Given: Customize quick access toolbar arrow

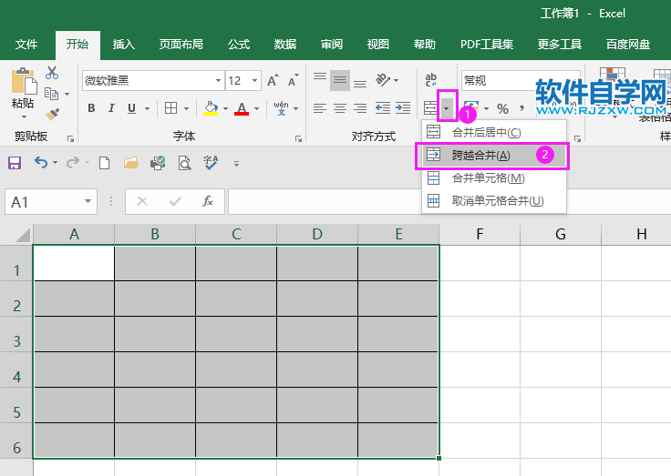Looking at the screenshot, I should click(x=236, y=163).
